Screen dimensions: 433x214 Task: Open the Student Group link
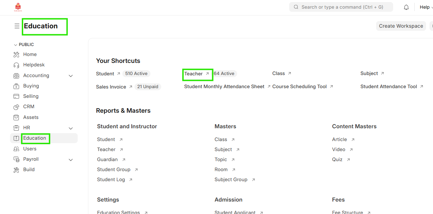[x=114, y=170]
